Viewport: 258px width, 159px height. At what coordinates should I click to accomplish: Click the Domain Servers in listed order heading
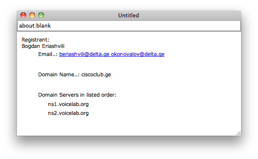pos(77,95)
